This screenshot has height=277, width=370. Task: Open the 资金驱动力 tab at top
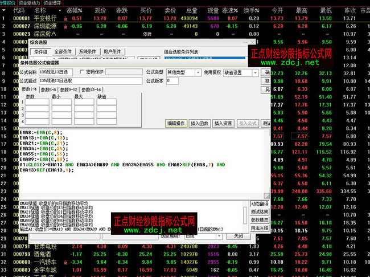pos(29,3)
